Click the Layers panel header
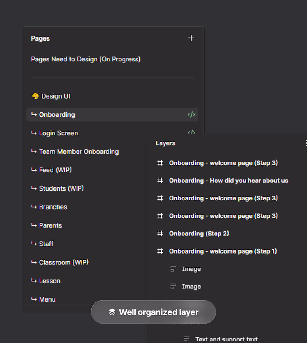307x343 pixels. tap(165, 143)
